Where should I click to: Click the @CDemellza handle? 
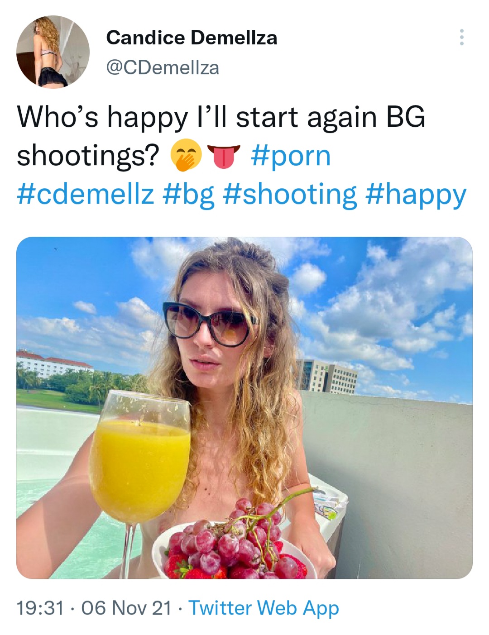163,68
